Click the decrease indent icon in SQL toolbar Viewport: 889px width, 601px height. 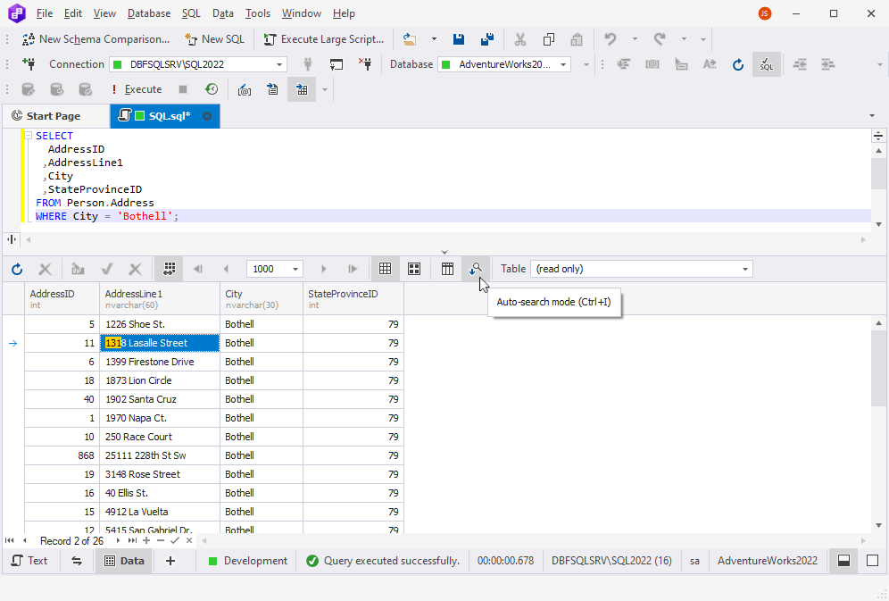pyautogui.click(x=800, y=64)
